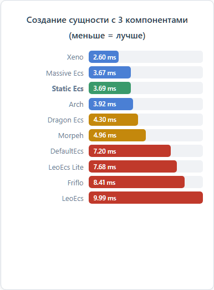Screen dimensions: 214x290
Task: Select the orange Dragon Ecs 4.30 ms bar
Action: (113, 120)
